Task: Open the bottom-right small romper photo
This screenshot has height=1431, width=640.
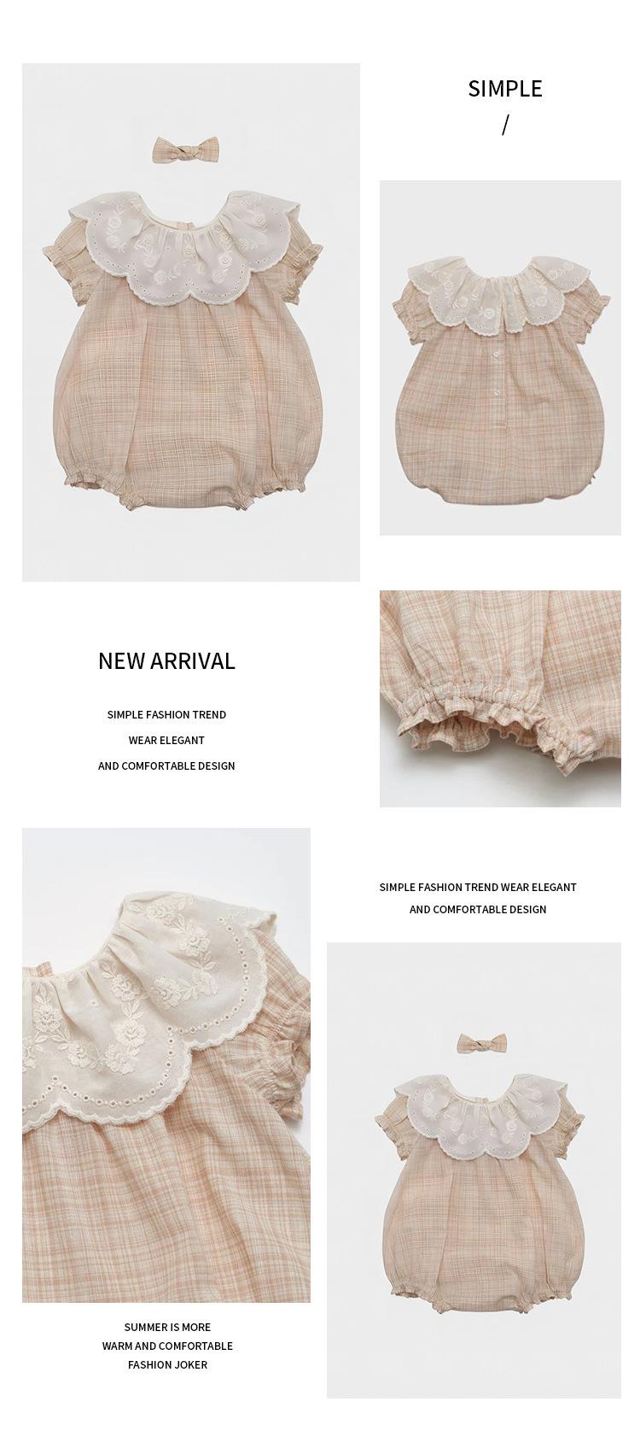Action: coord(474,1170)
